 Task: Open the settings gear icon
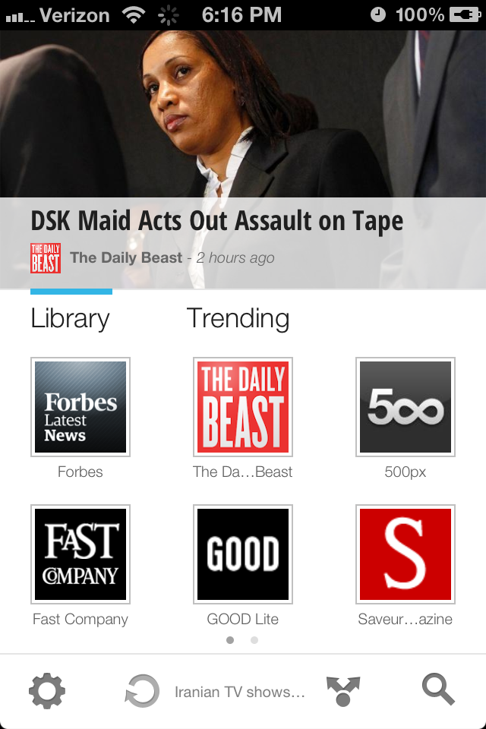[x=47, y=691]
